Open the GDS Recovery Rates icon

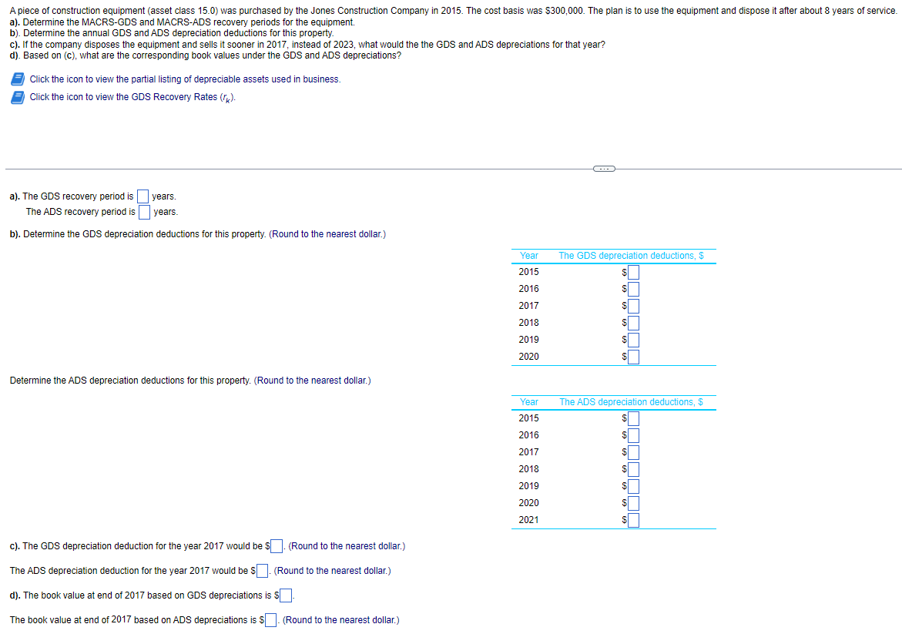tap(18, 97)
